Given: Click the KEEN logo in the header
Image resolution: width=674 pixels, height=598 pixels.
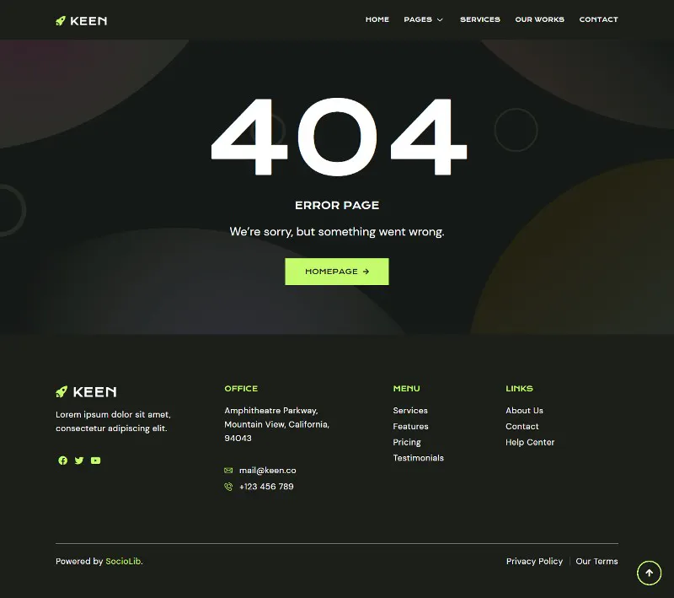Looking at the screenshot, I should tap(81, 20).
